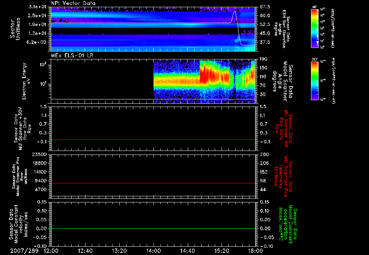Click the '2007/289' date label
369x255 pixels.
[x=24, y=251]
